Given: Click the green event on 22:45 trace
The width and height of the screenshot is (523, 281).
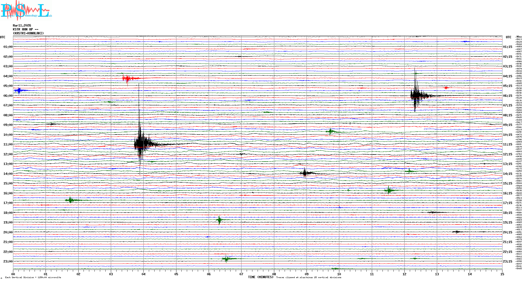Looking at the screenshot, I should (226, 259).
